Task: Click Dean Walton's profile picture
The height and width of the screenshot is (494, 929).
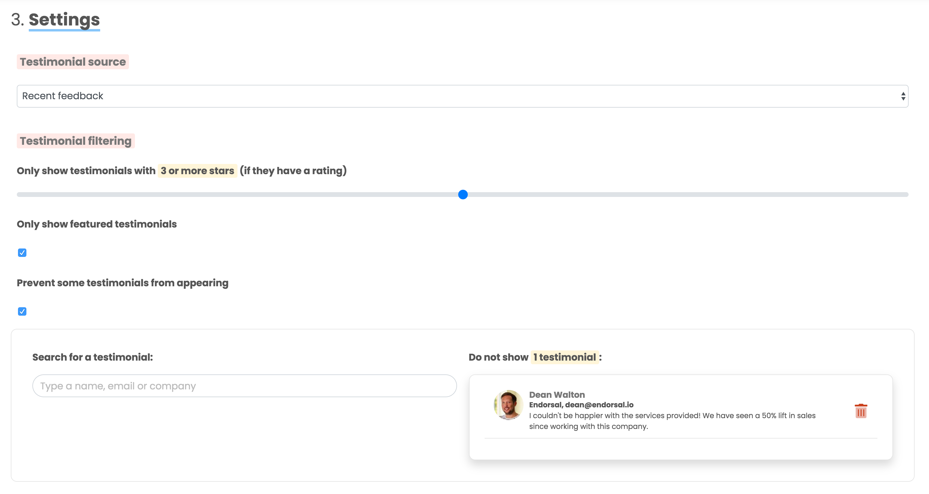Action: pos(508,405)
